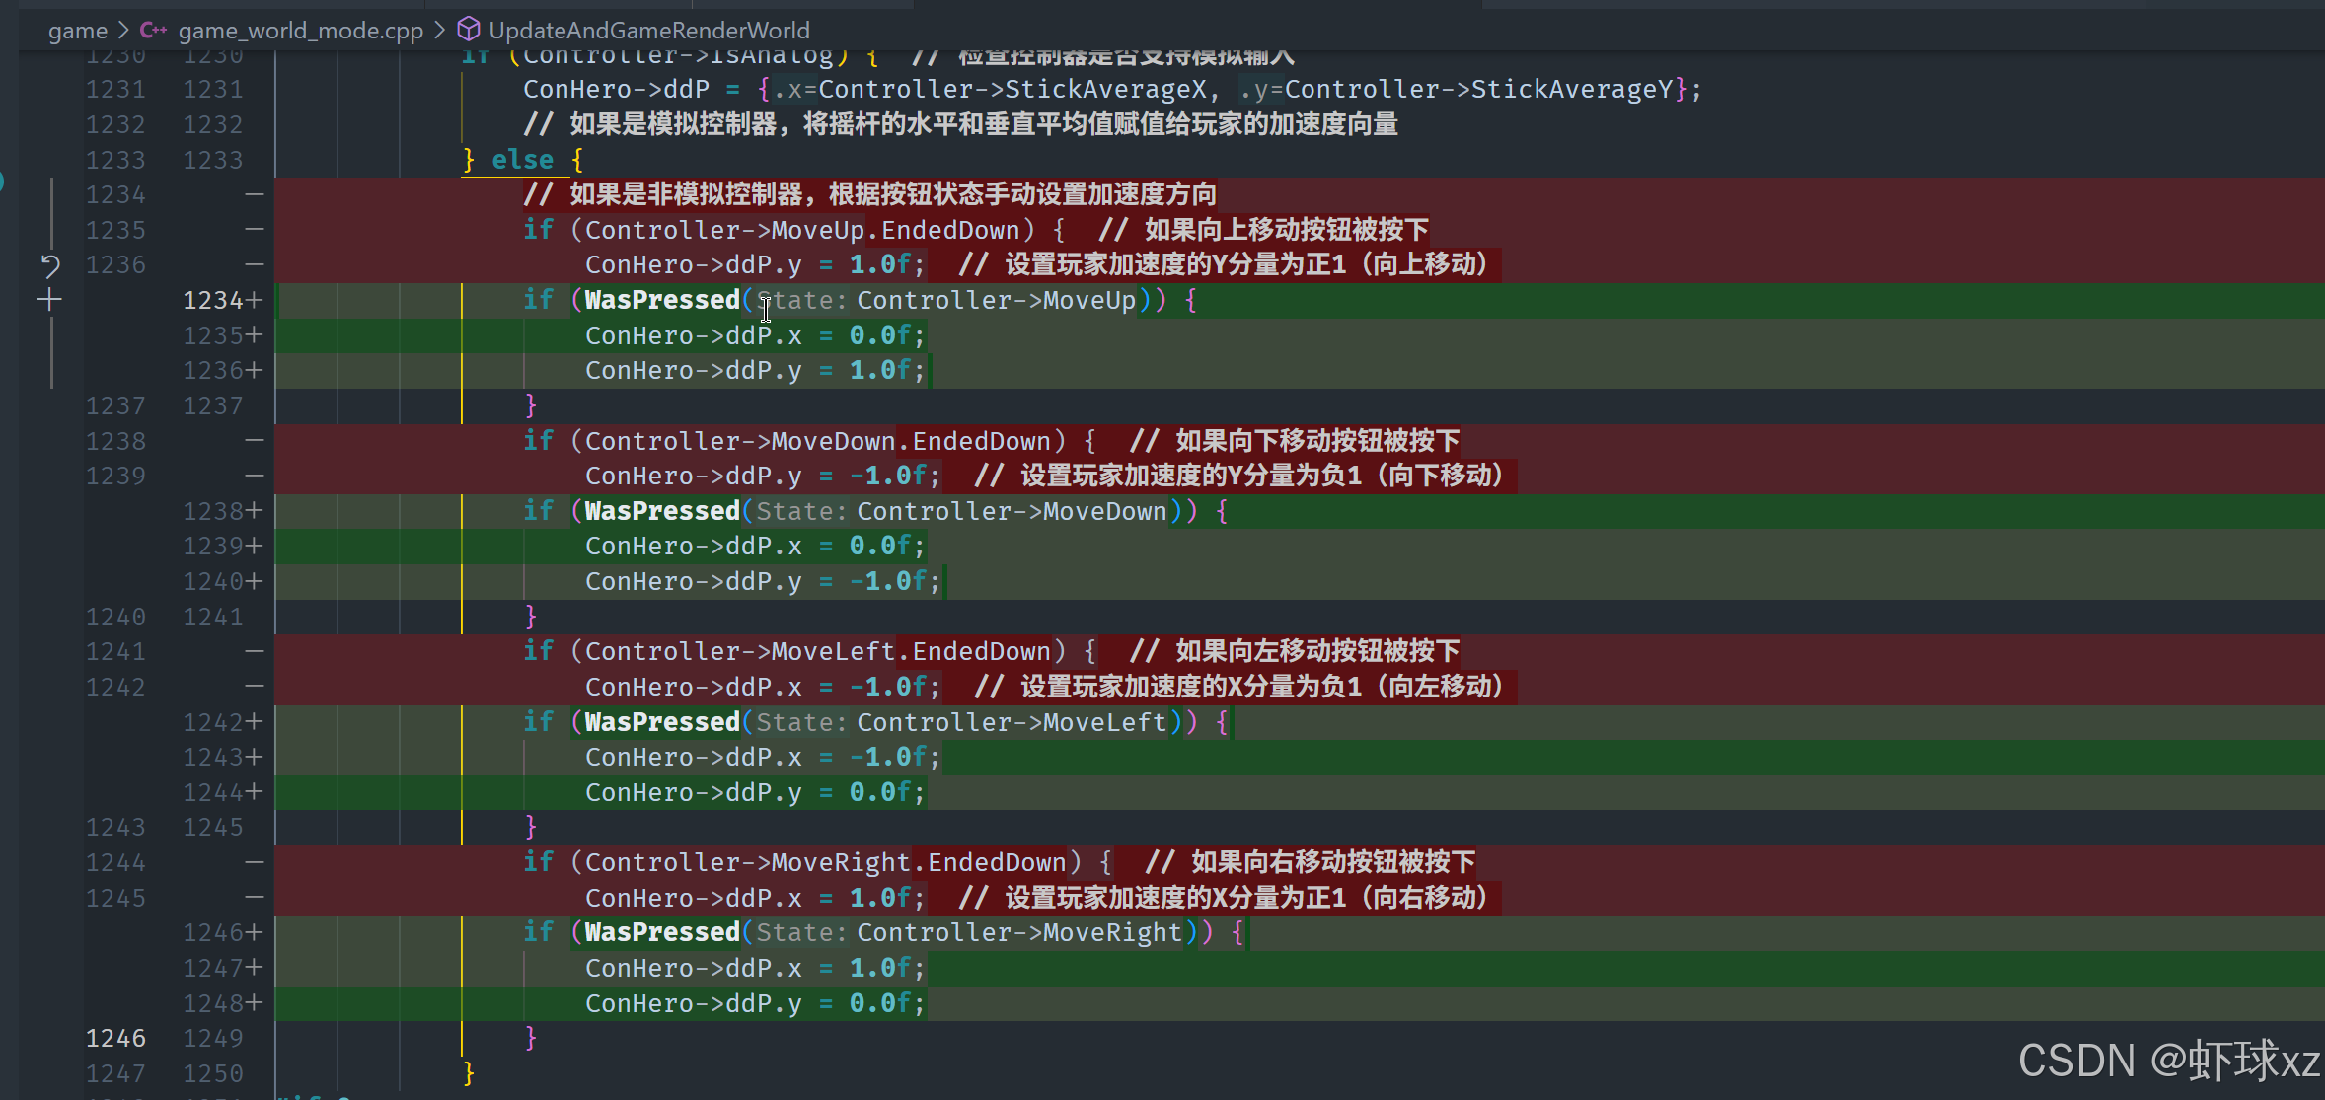Click the cube symbol icon in breadcrumb
The height and width of the screenshot is (1100, 2325).
469,30
